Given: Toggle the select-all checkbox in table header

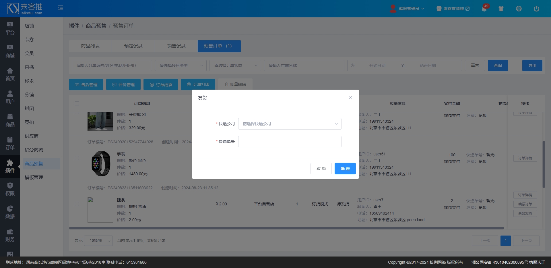Looking at the screenshot, I should [77, 103].
